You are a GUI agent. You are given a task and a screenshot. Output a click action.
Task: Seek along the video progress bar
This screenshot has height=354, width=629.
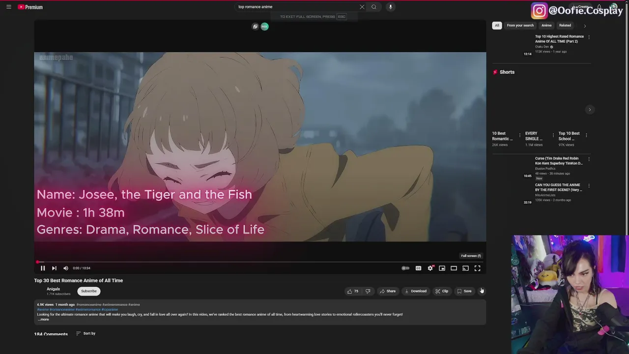click(260, 262)
